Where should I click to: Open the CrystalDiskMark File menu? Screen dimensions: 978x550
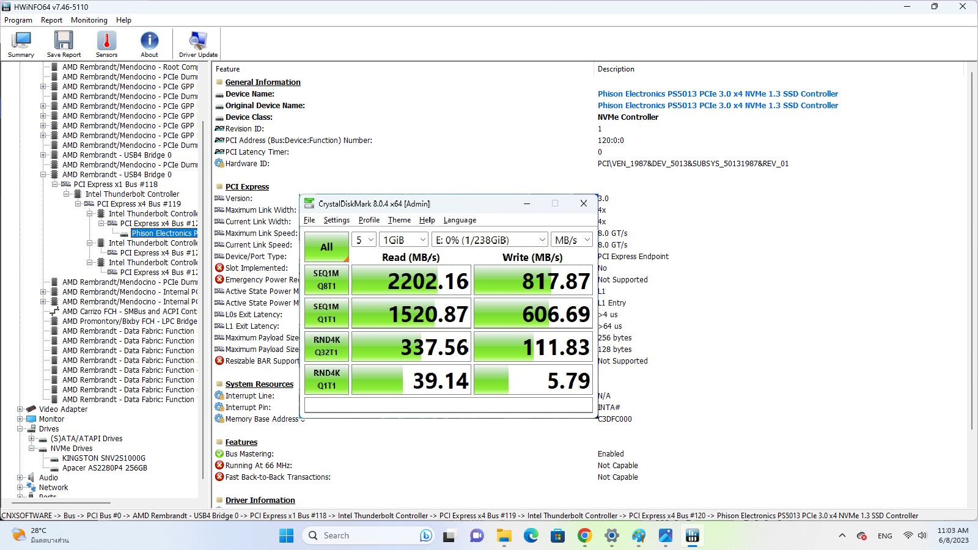pos(309,220)
